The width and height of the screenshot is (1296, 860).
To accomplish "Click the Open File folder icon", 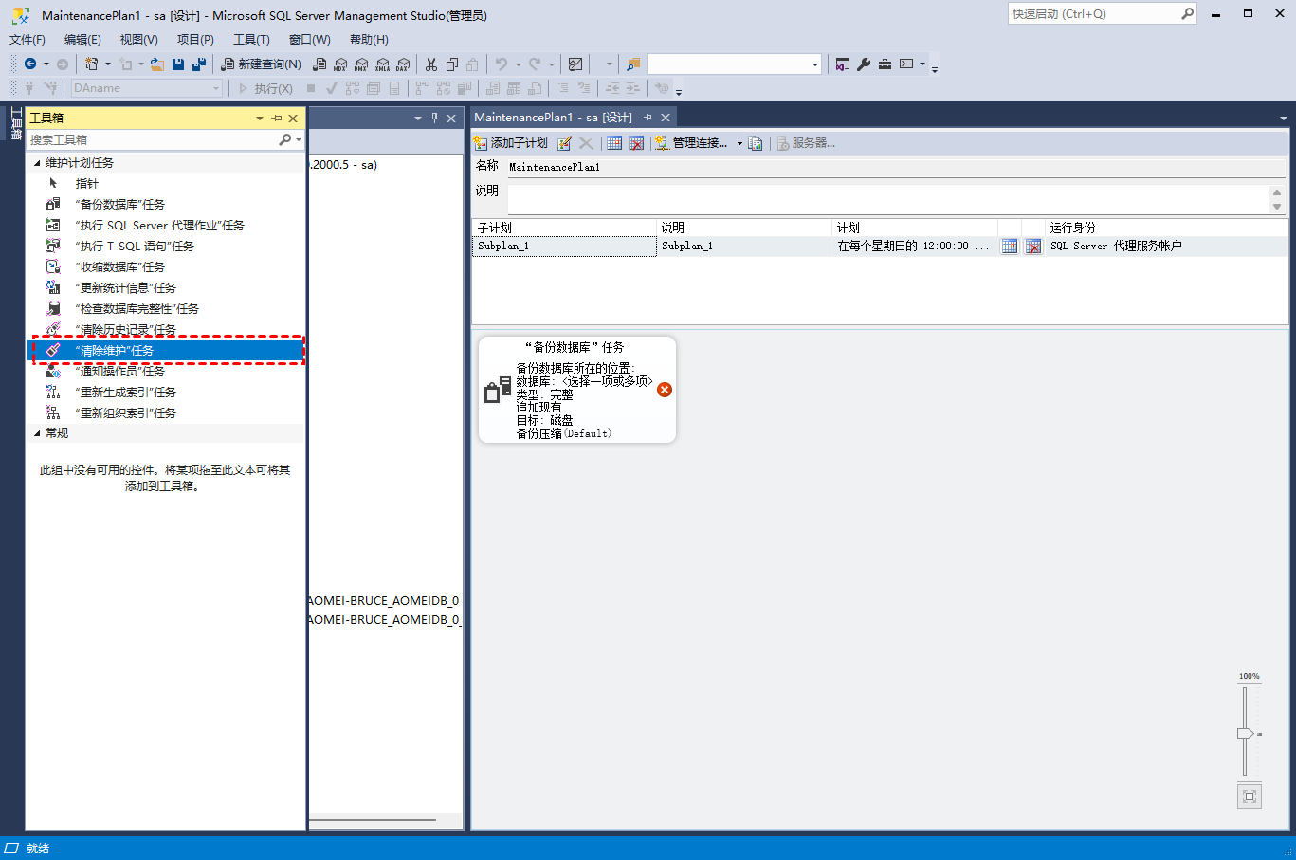I will coord(157,64).
